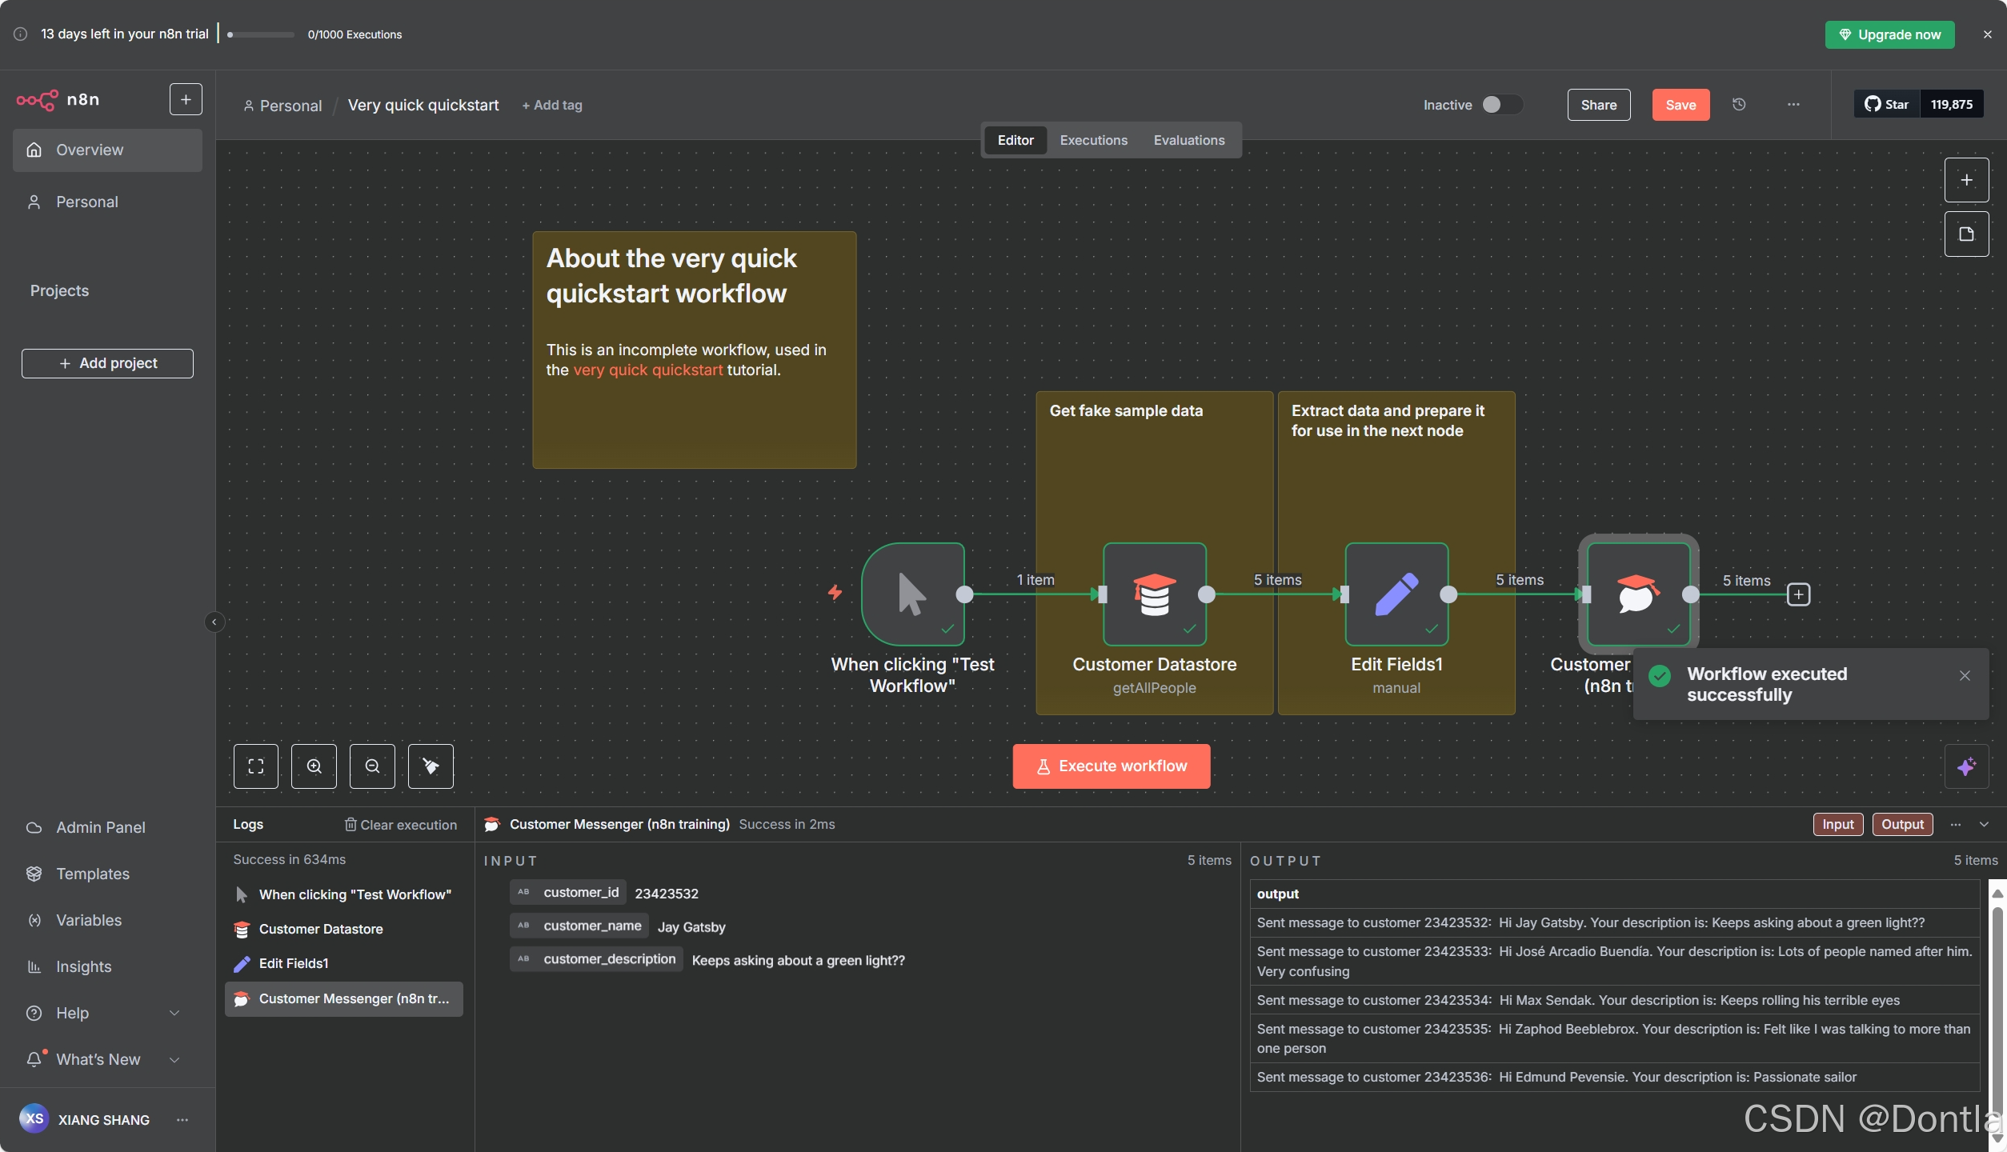Click the Execute workflow button

pyautogui.click(x=1111, y=766)
